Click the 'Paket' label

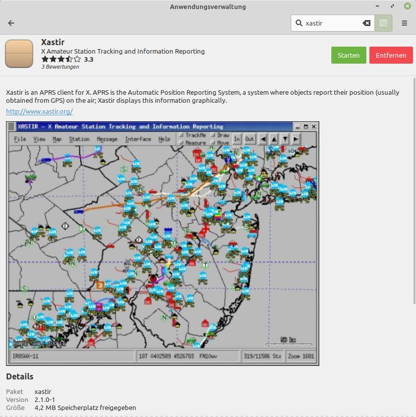(15, 392)
